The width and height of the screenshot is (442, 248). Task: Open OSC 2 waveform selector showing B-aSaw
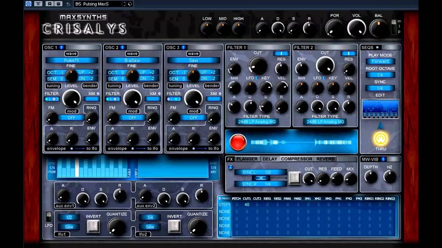tap(133, 60)
